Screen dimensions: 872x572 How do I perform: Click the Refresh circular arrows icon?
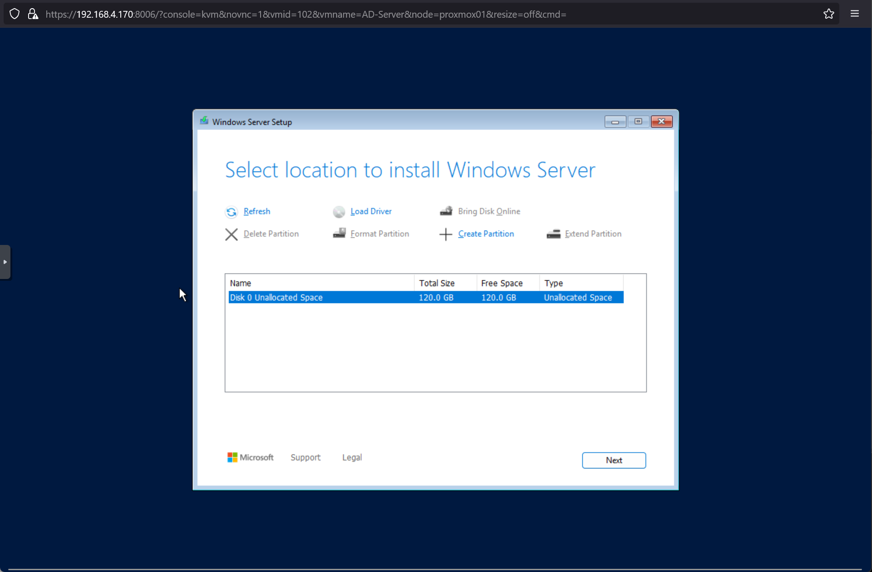click(x=232, y=212)
